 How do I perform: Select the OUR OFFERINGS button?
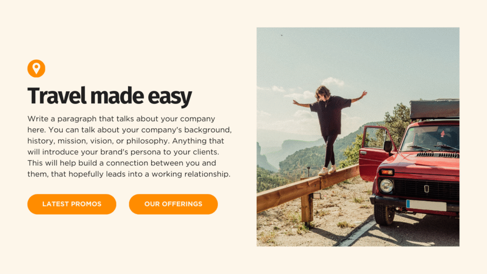tap(173, 204)
